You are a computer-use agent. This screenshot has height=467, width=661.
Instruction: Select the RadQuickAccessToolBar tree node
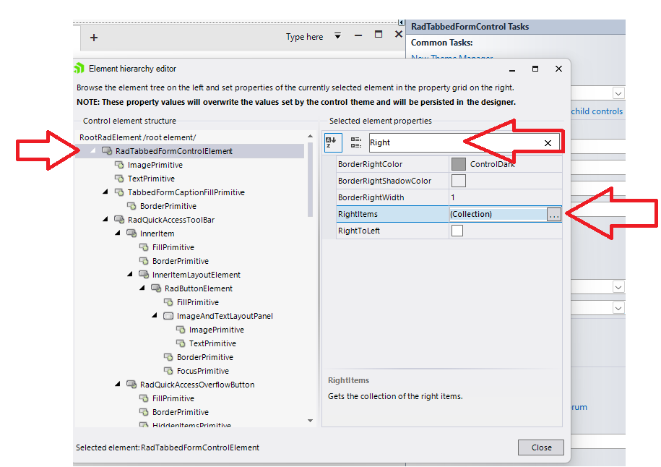(x=171, y=220)
